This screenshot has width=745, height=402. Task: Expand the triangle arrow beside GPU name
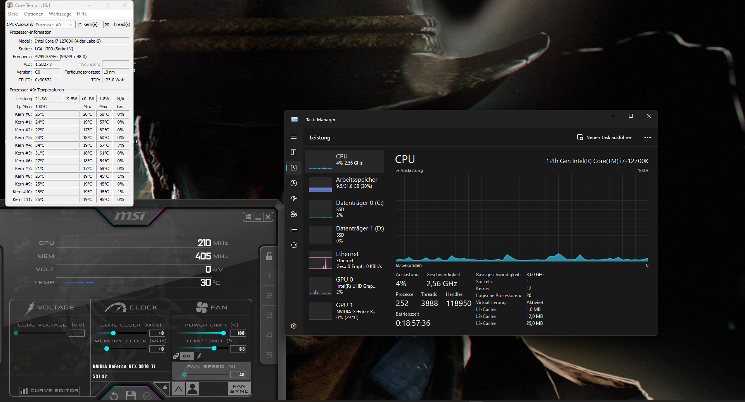(165, 387)
